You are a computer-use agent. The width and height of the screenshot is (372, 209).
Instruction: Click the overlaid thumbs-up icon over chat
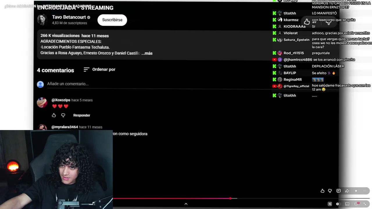point(307,22)
